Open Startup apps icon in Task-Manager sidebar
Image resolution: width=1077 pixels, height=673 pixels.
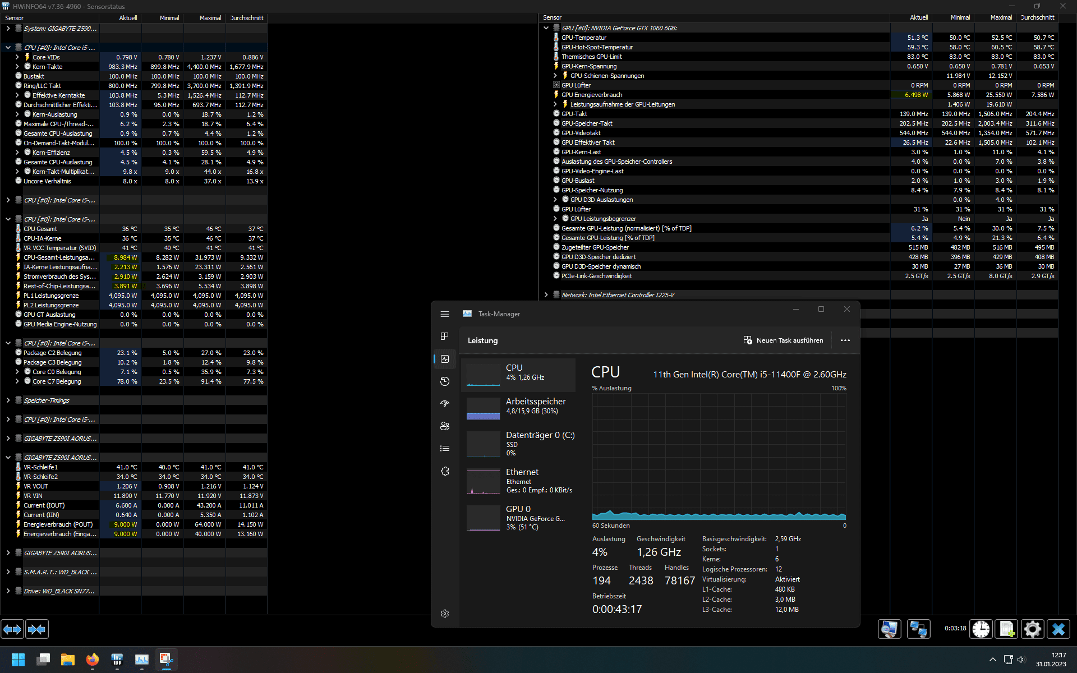[445, 403]
